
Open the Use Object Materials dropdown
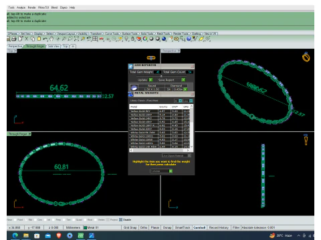coord(176,155)
